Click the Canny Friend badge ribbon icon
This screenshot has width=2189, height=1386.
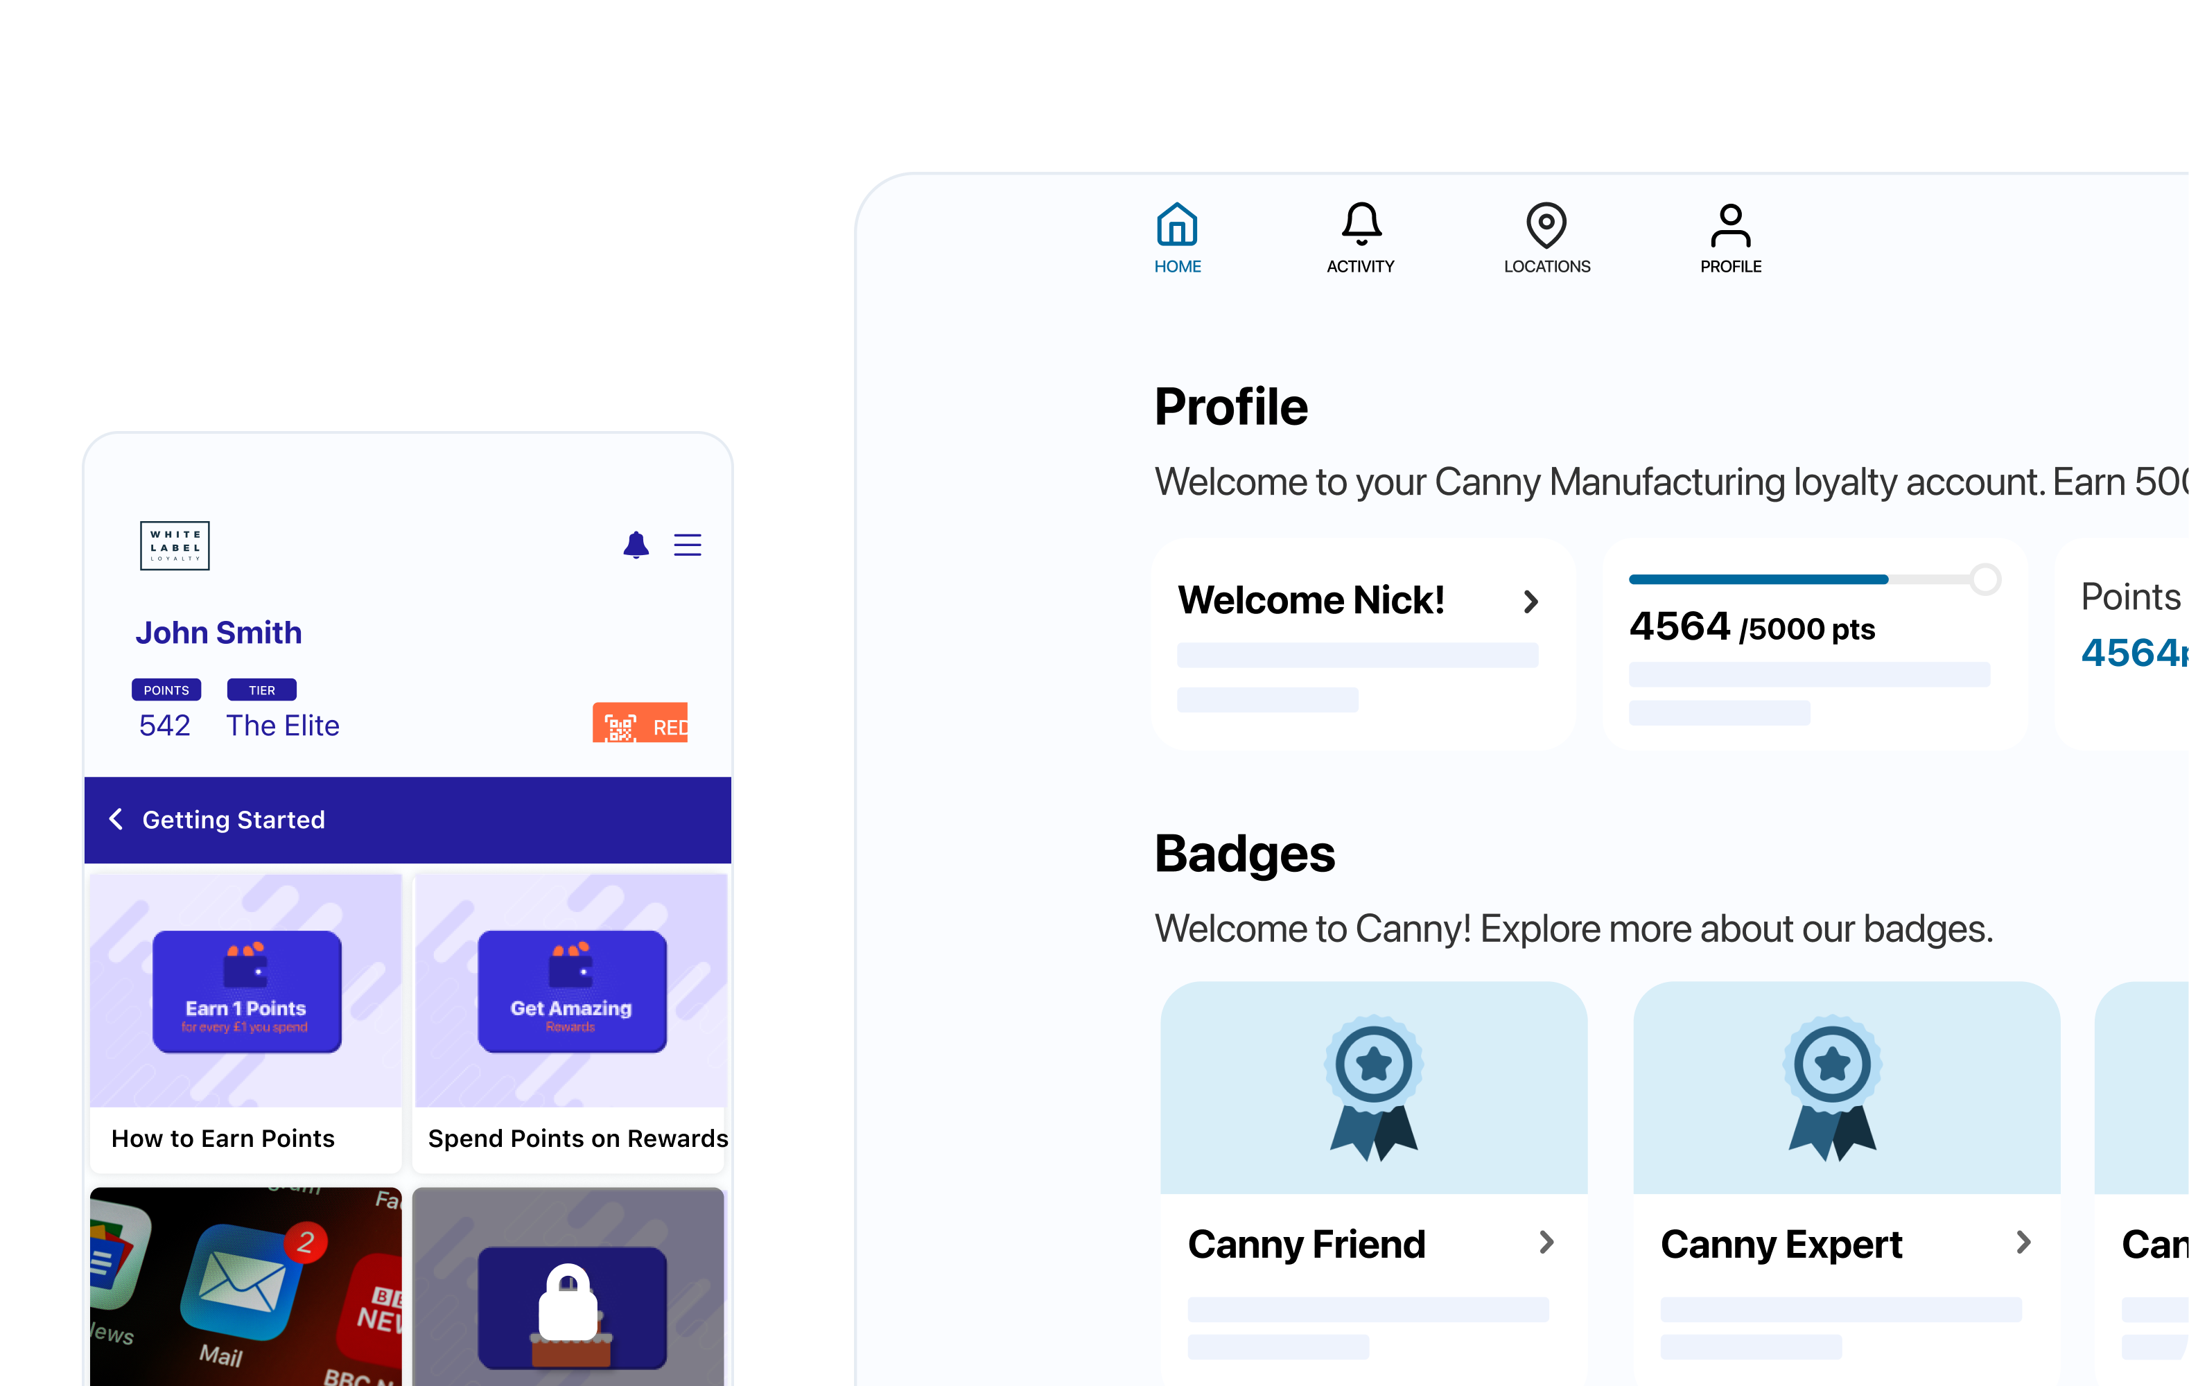[x=1372, y=1087]
